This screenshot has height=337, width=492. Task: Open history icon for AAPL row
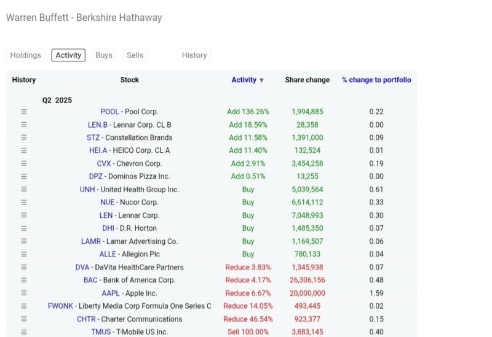(24, 293)
